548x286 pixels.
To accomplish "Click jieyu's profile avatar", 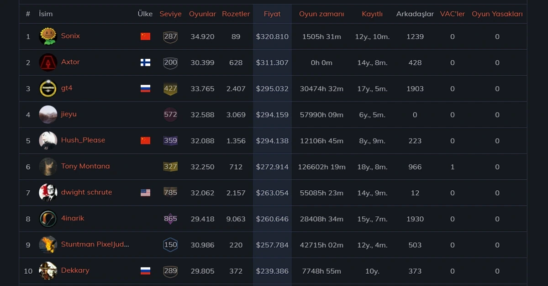I will (x=48, y=114).
